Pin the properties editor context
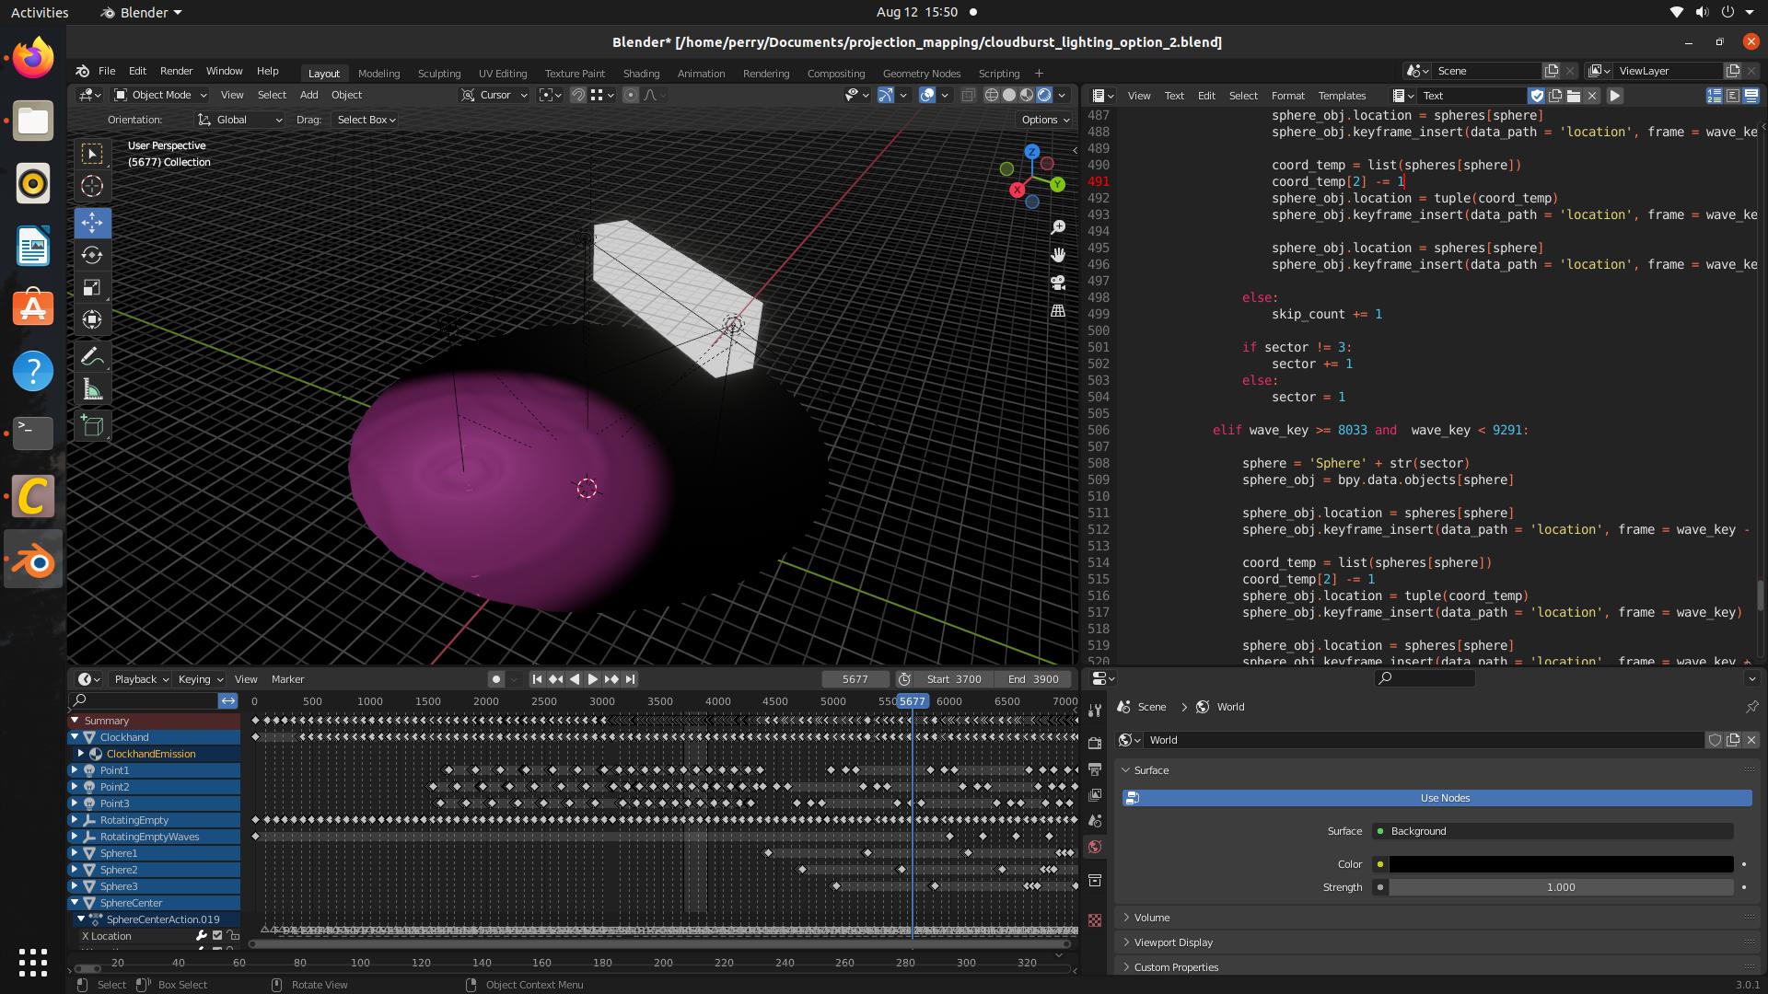This screenshot has width=1768, height=994. click(1751, 707)
